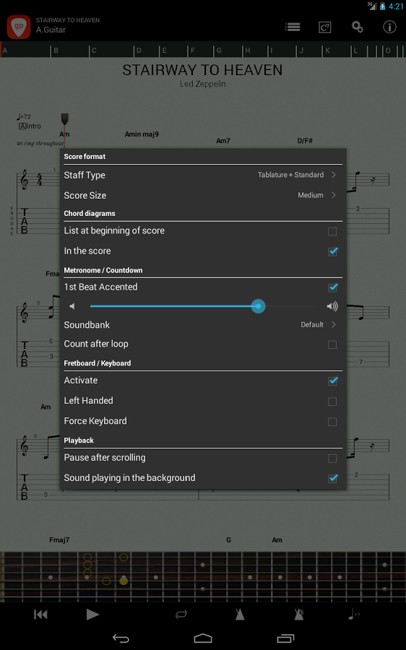Screen dimensions: 406x650
Task: Enable List at beginning of score
Action: pyautogui.click(x=332, y=231)
